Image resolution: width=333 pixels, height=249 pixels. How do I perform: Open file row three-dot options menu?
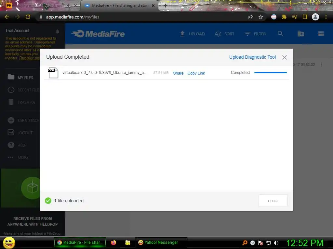pos(321,65)
